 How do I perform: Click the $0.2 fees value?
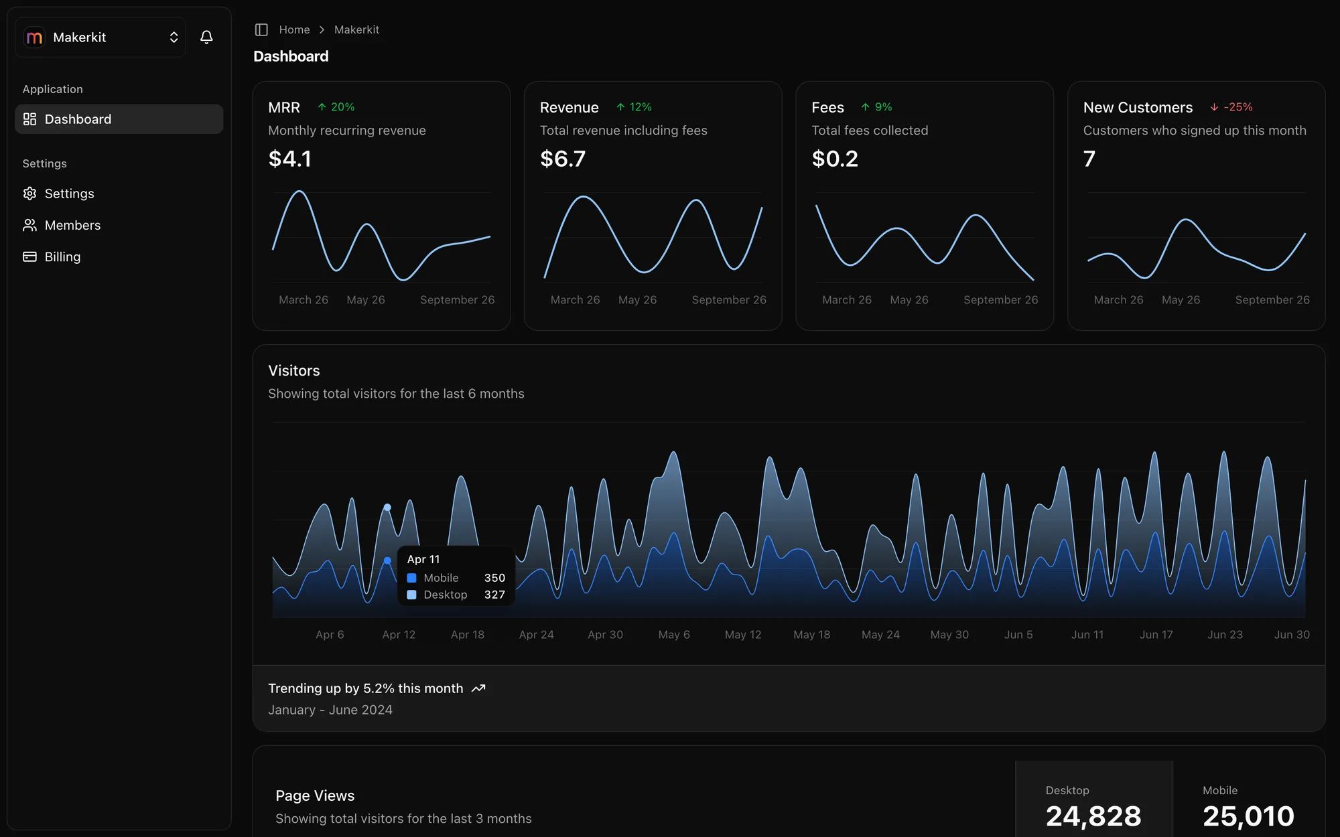835,159
